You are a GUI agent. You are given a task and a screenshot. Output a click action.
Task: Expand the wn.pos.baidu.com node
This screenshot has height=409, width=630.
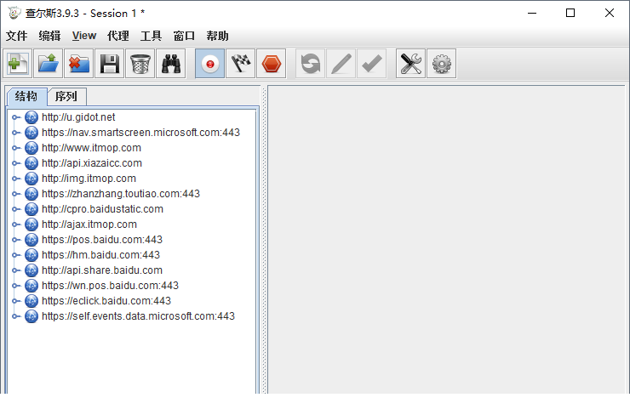[x=15, y=286]
